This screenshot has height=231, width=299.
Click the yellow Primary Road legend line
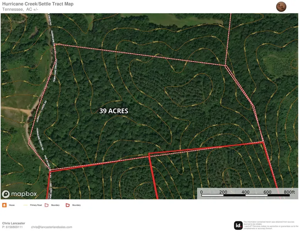(25, 205)
